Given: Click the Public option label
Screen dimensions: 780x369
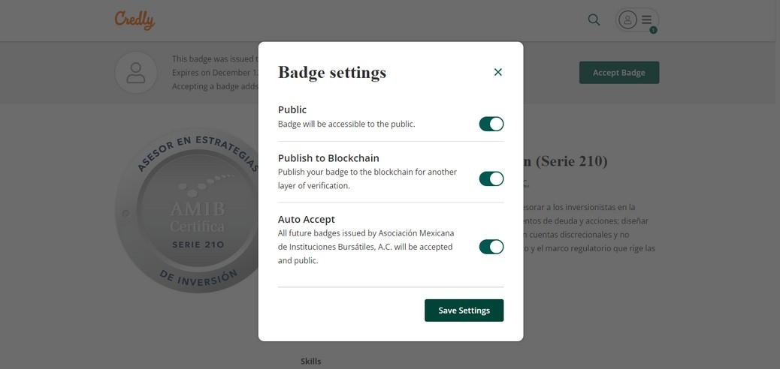Looking at the screenshot, I should point(292,109).
